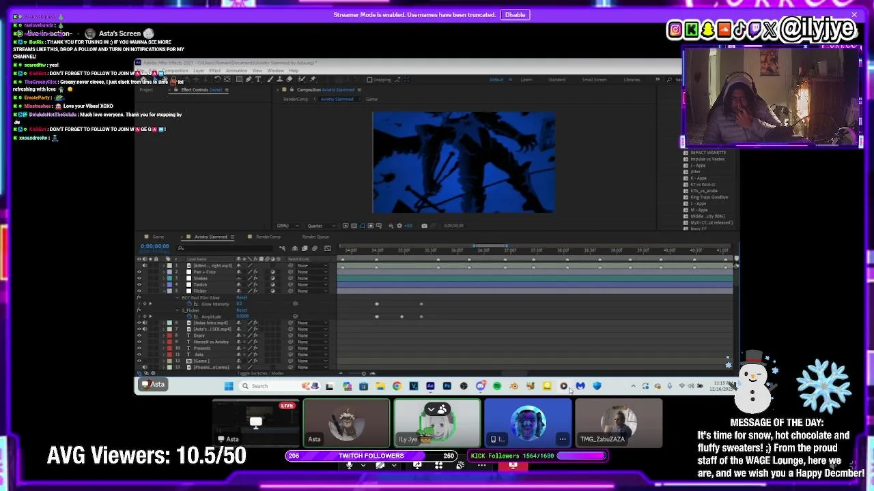
Task: Select the Small Screen workspace
Action: point(594,79)
